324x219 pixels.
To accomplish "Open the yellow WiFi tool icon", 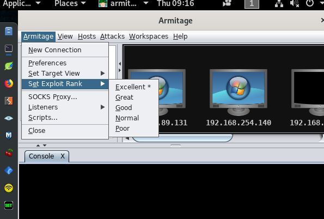I will coord(9,188).
